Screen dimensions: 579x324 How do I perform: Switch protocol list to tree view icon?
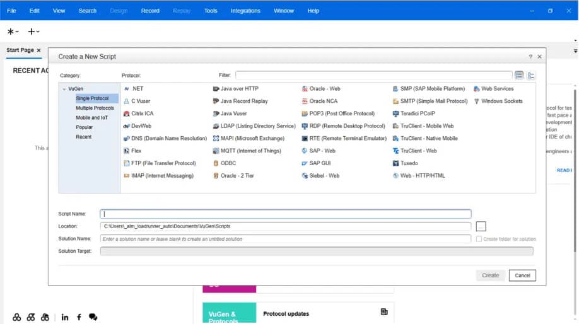(531, 75)
